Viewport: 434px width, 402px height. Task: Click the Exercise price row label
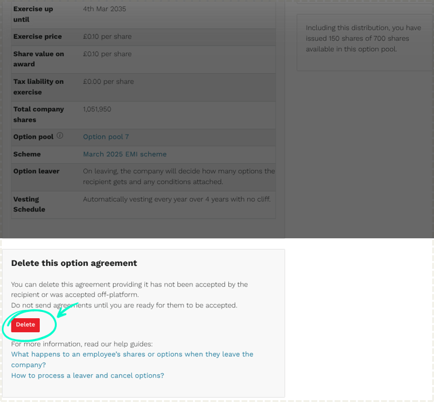tap(38, 37)
